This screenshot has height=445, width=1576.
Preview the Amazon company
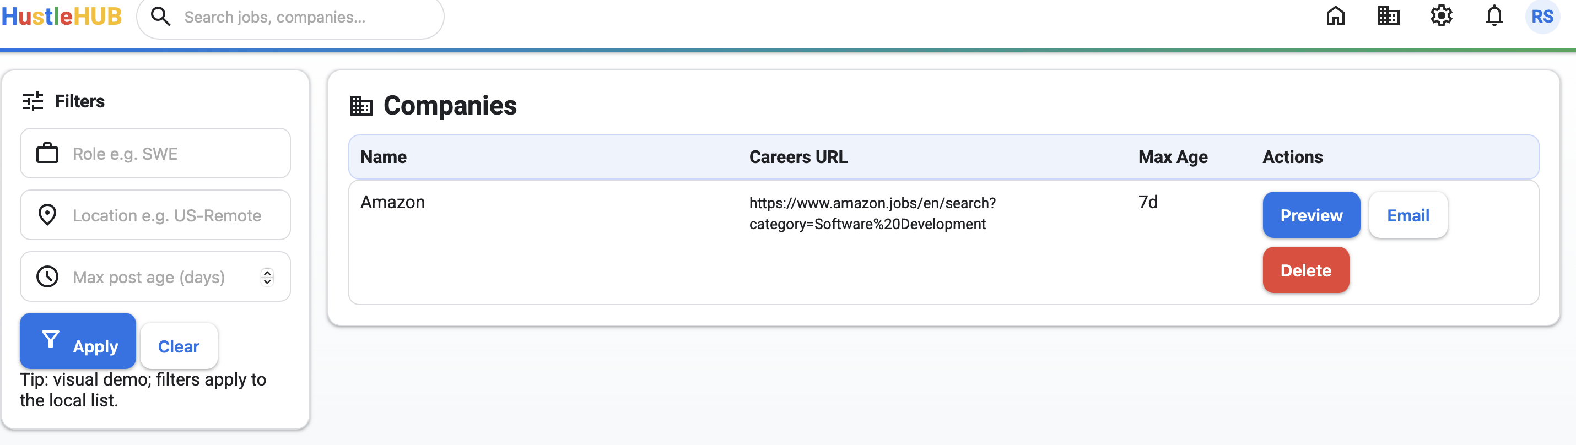1310,215
